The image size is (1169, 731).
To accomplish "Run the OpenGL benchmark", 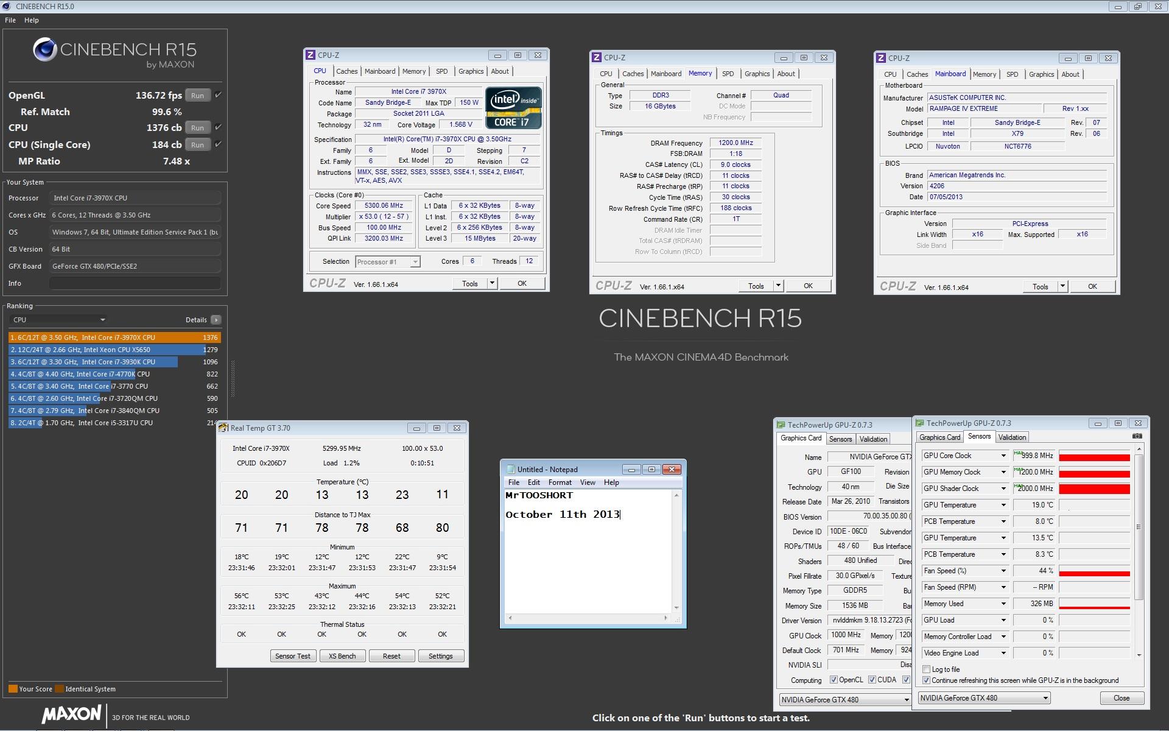I will point(197,96).
